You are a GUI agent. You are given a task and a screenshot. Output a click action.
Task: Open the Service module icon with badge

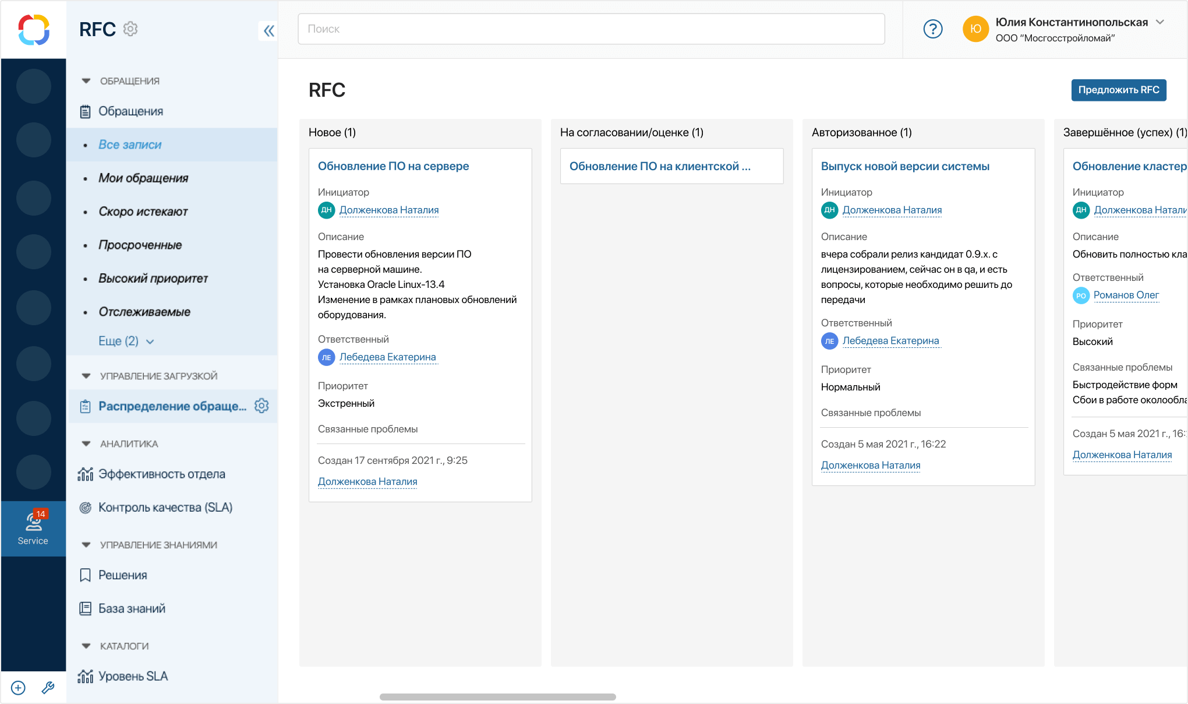[33, 528]
